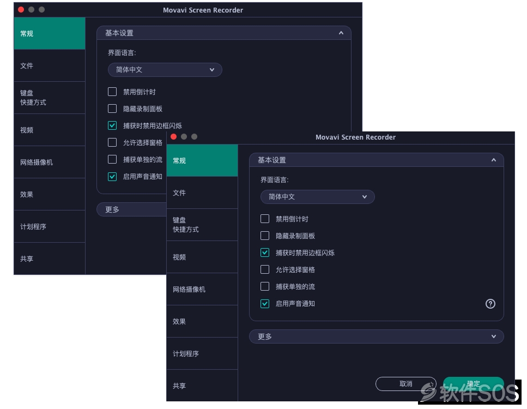Toggle 隐藏录制面板 checkbox in back window
Screen dimensions: 527x409
pos(112,109)
